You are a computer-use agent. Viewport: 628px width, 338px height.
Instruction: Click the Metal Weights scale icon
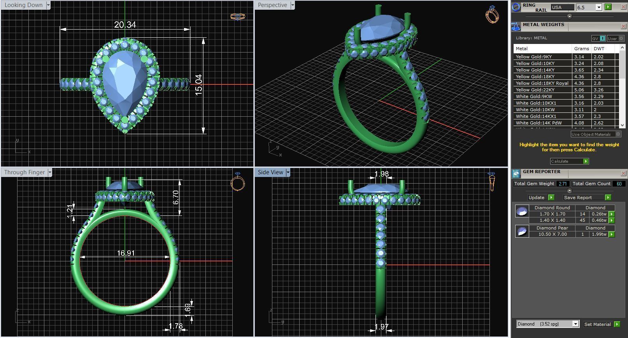[x=516, y=26]
